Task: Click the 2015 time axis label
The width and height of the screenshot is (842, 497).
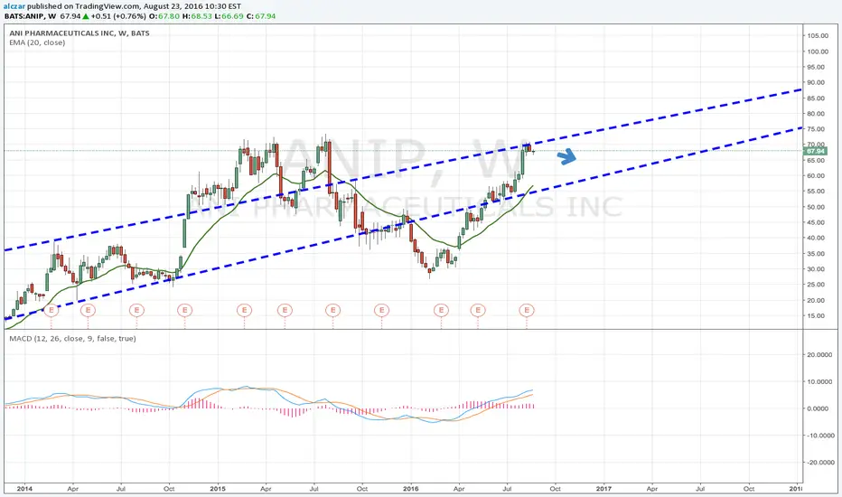Action: pos(218,489)
